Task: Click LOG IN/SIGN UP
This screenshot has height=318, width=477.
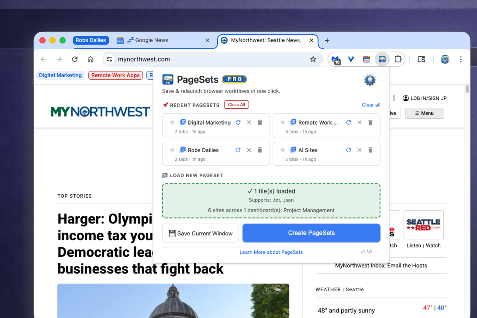Action: click(425, 98)
